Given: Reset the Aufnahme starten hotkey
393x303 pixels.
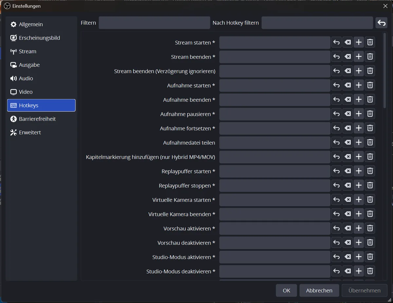Looking at the screenshot, I should click(x=336, y=85).
